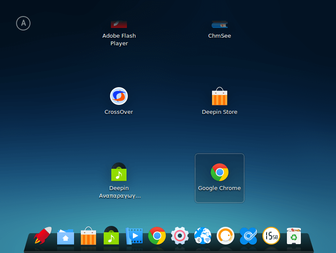
Task: Launch Chrome from the dock
Action: click(157, 236)
